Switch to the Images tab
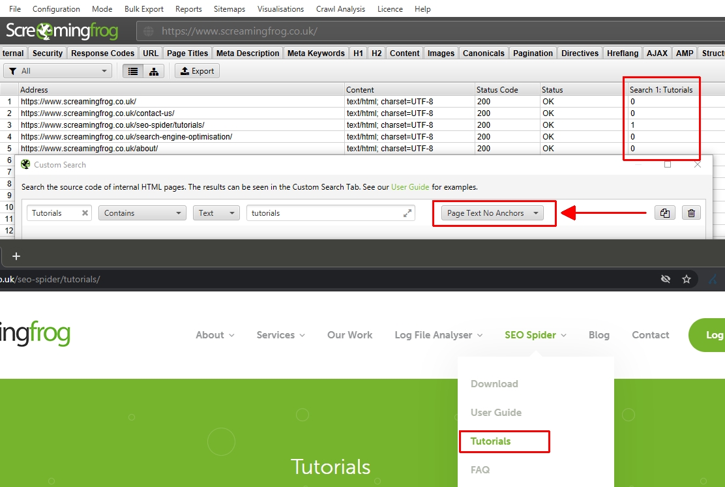 pyautogui.click(x=441, y=53)
